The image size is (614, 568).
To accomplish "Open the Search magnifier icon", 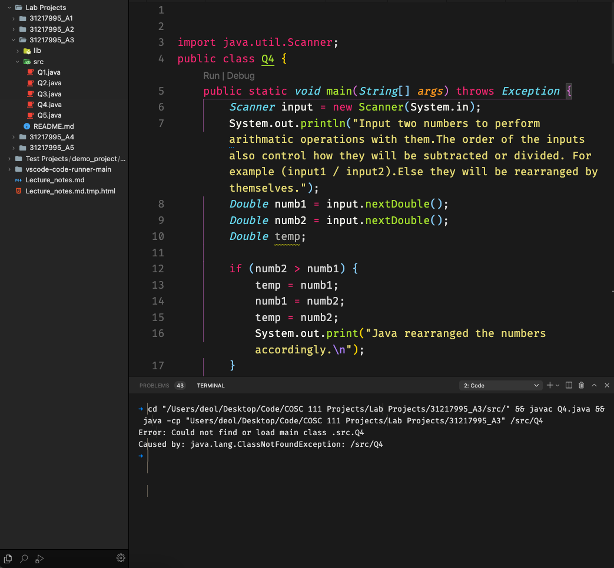I will 24,559.
